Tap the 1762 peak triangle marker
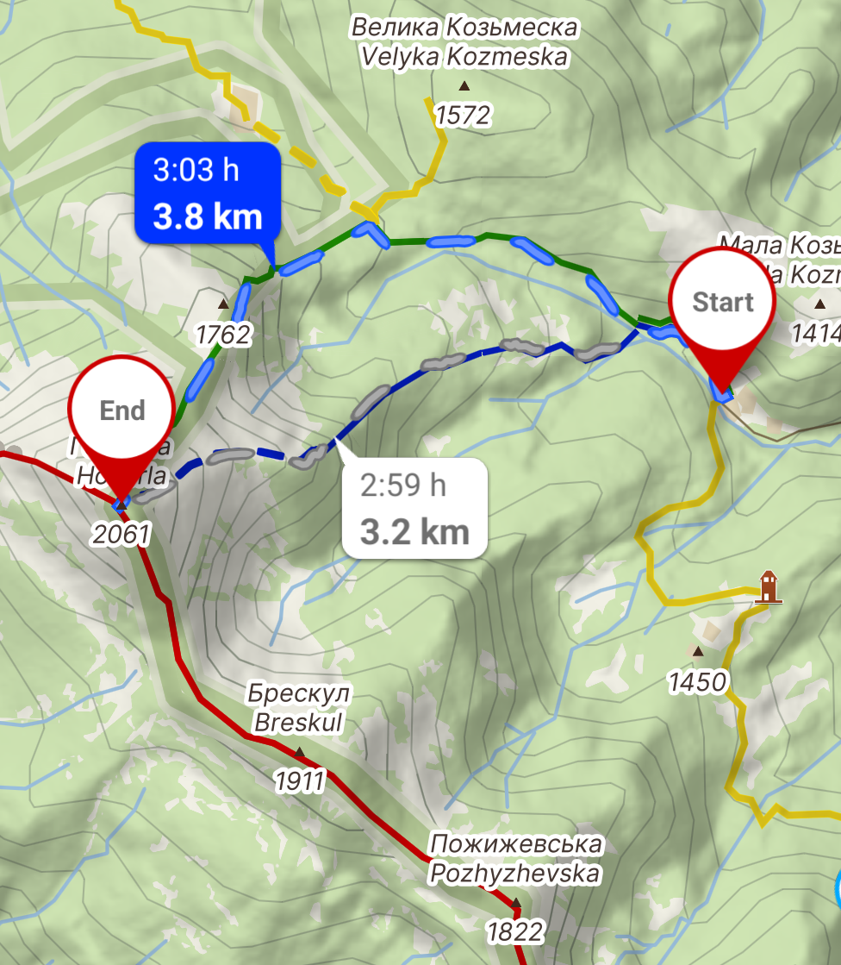 tap(223, 304)
